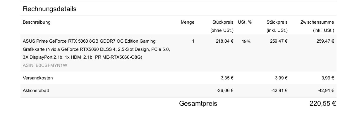Click the Stückpreis (ohne USt.) header
This screenshot has width=357, height=118.
coord(223,26)
